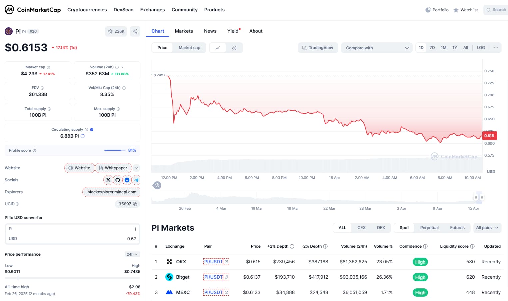Screen dimensions: 508x301
Task: Open Portfolio pie icon link
Action: (x=437, y=10)
